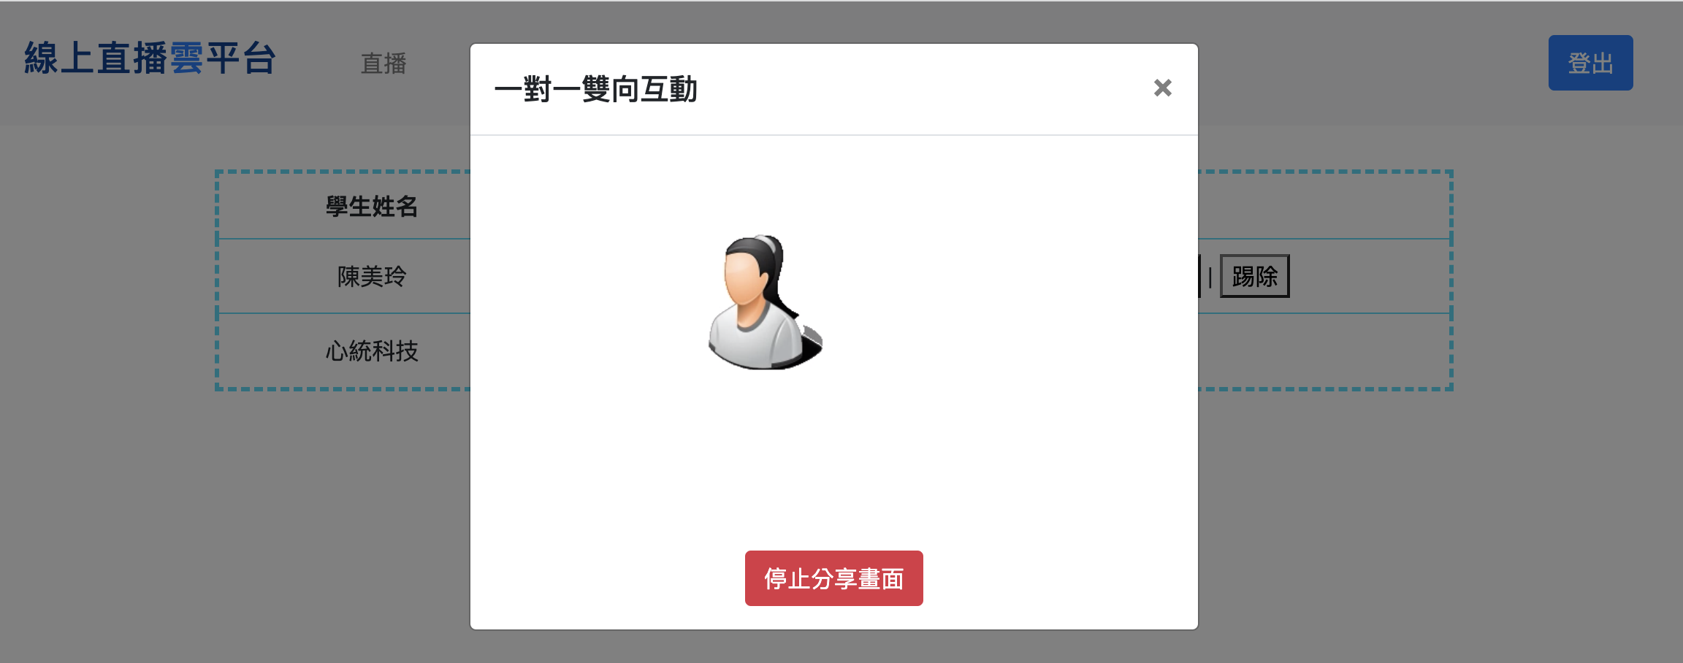Click the blank video area right of the avatar

coord(1008,302)
